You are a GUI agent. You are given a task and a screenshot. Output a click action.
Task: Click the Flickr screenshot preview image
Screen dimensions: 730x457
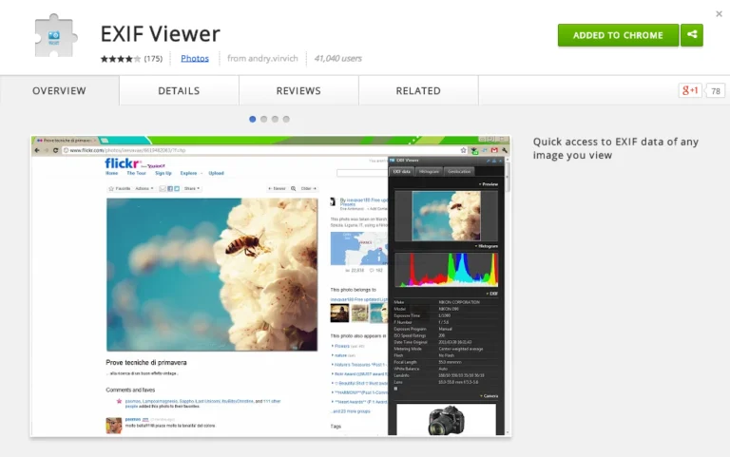(x=271, y=286)
